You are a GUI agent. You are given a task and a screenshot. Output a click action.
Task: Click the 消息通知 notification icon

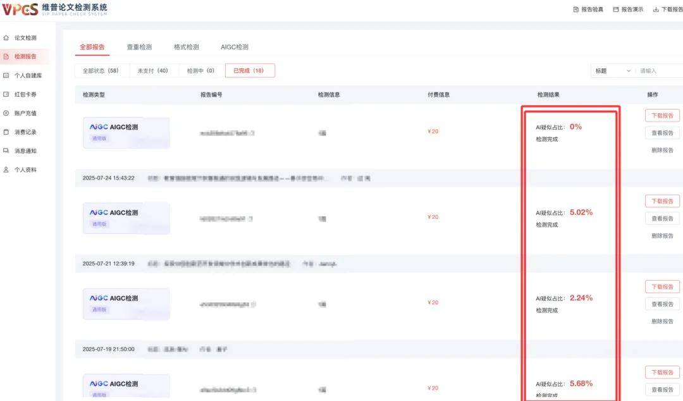point(7,151)
